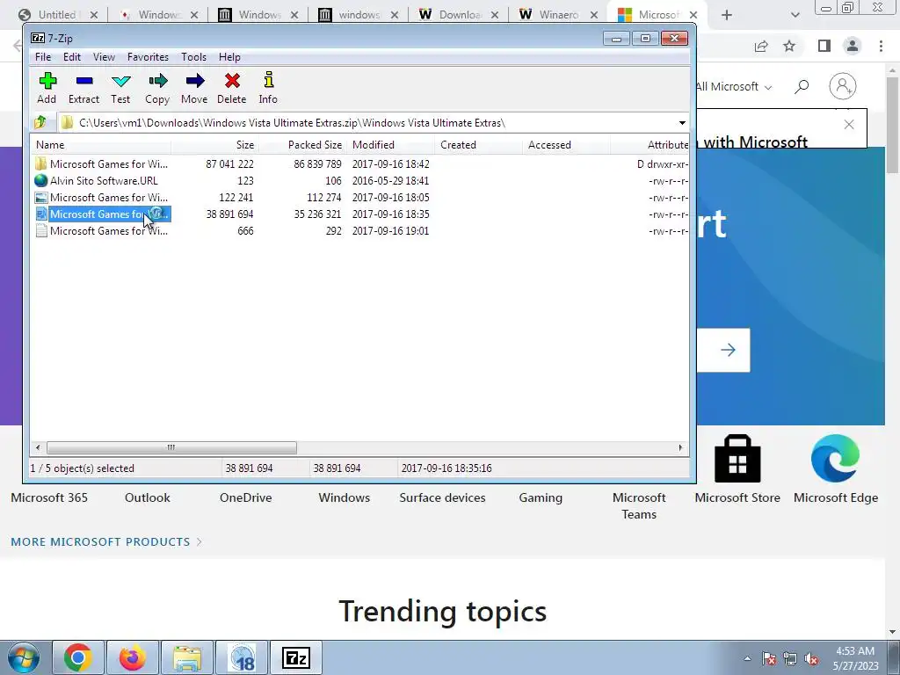Click the folder icon of the first row
The image size is (900, 675).
coord(40,164)
